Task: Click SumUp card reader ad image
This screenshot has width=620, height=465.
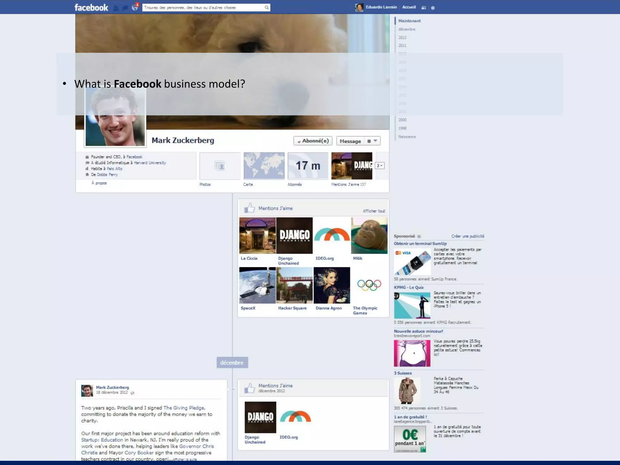Action: [x=412, y=262]
